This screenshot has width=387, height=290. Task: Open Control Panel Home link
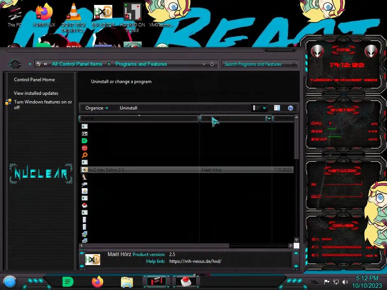point(34,80)
